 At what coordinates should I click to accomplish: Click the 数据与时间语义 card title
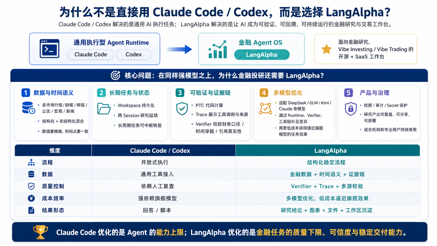pos(54,93)
